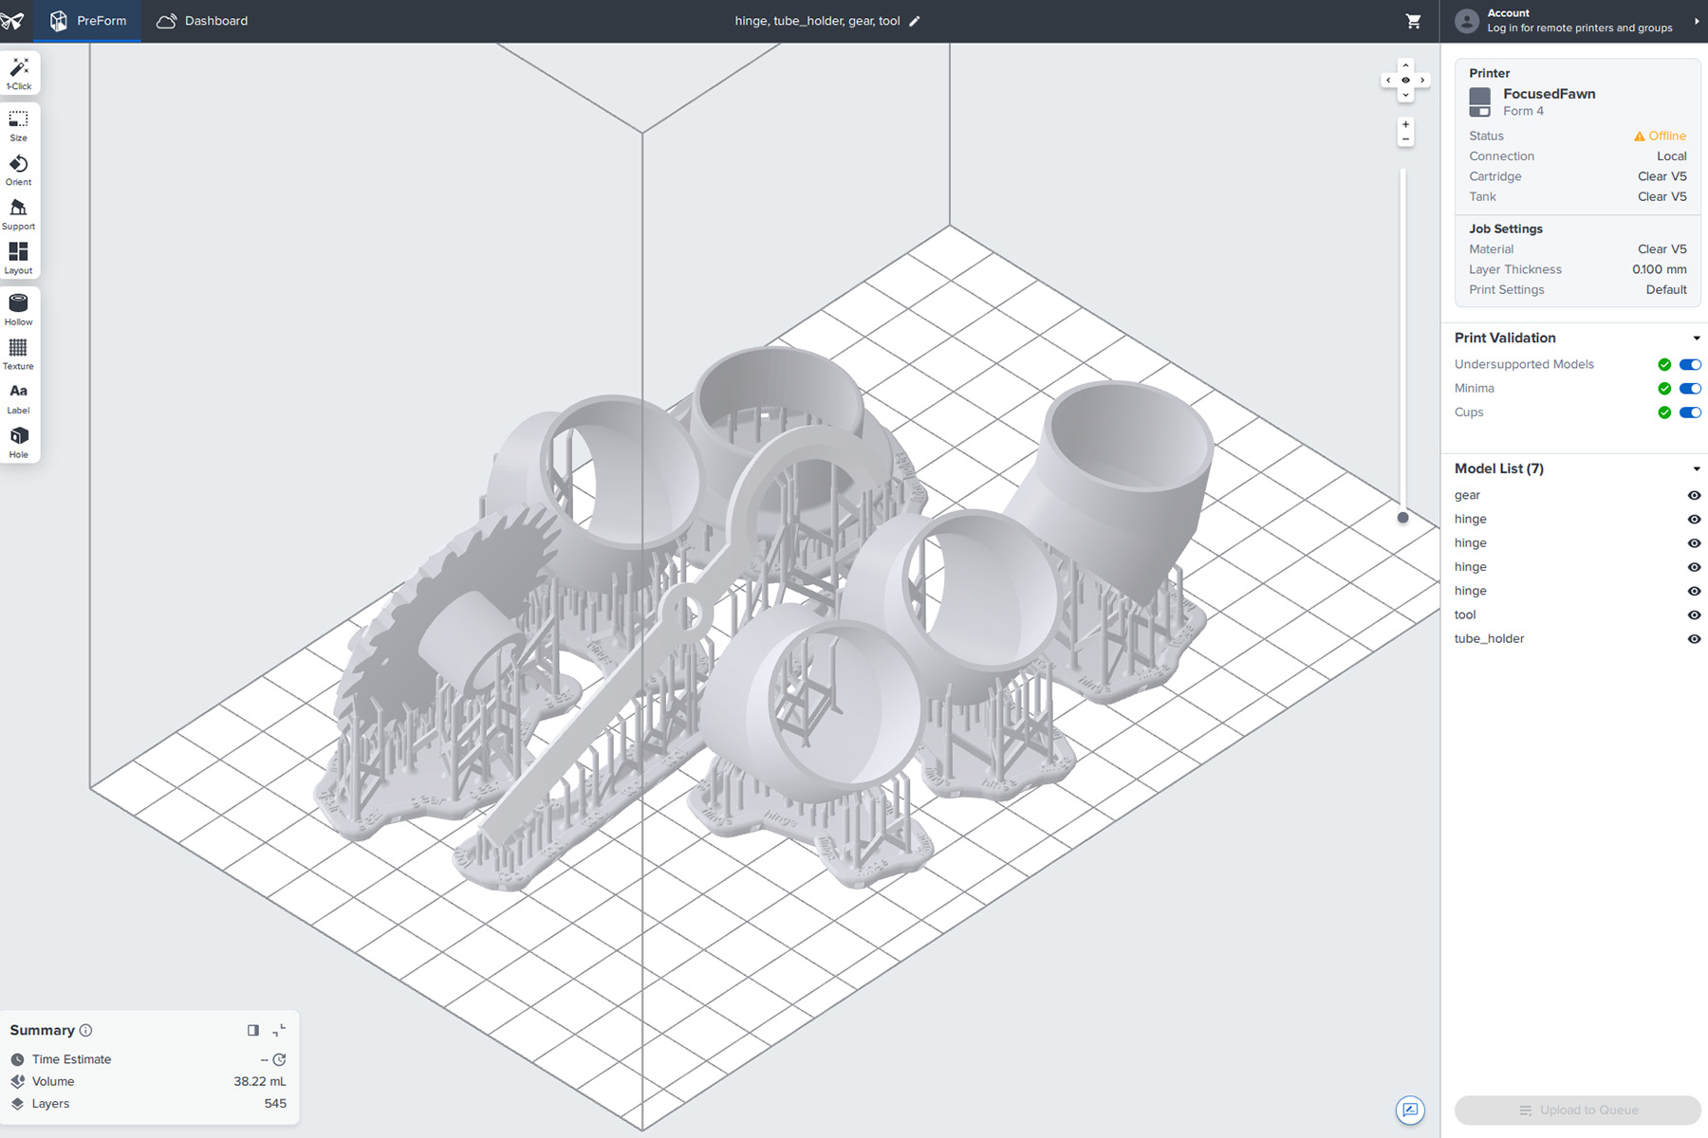Screen dimensions: 1708x1138
Task: Click the Account avatar icon
Action: click(x=1467, y=21)
